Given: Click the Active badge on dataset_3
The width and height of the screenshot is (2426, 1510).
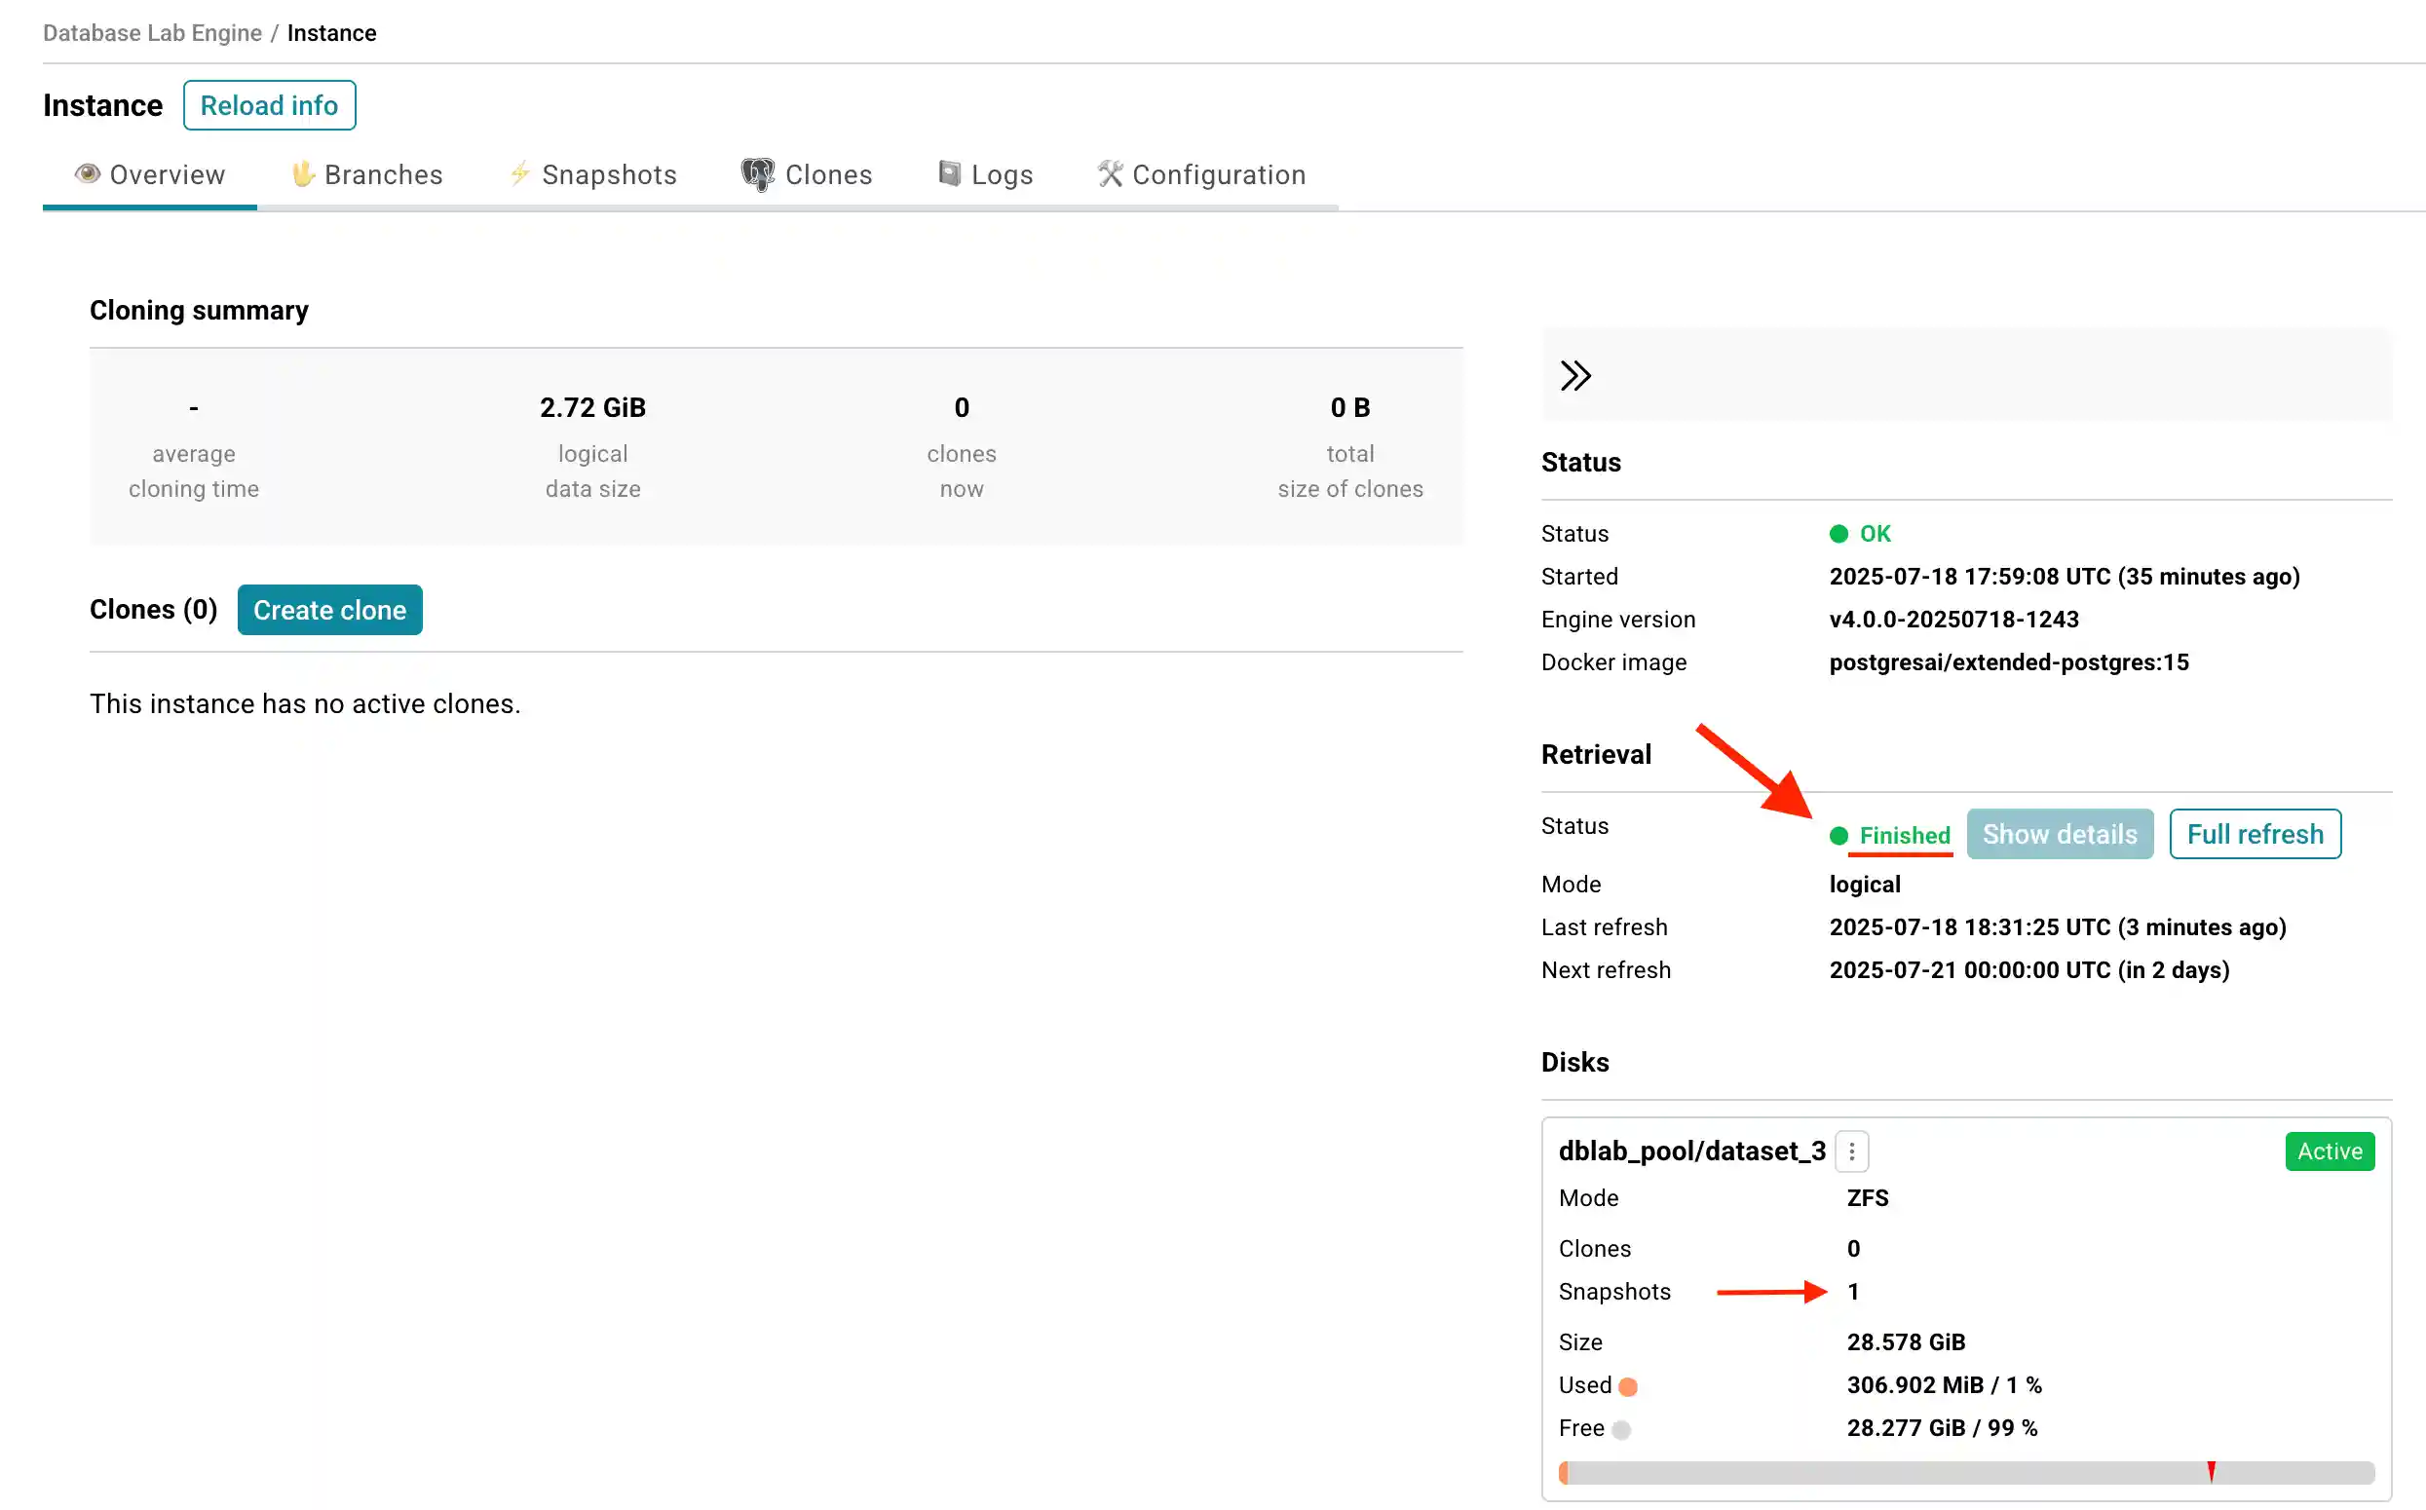Looking at the screenshot, I should [2330, 1151].
